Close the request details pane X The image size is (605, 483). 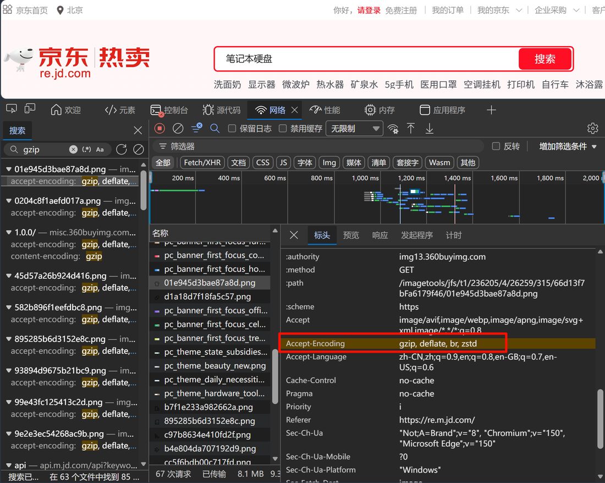coord(294,235)
